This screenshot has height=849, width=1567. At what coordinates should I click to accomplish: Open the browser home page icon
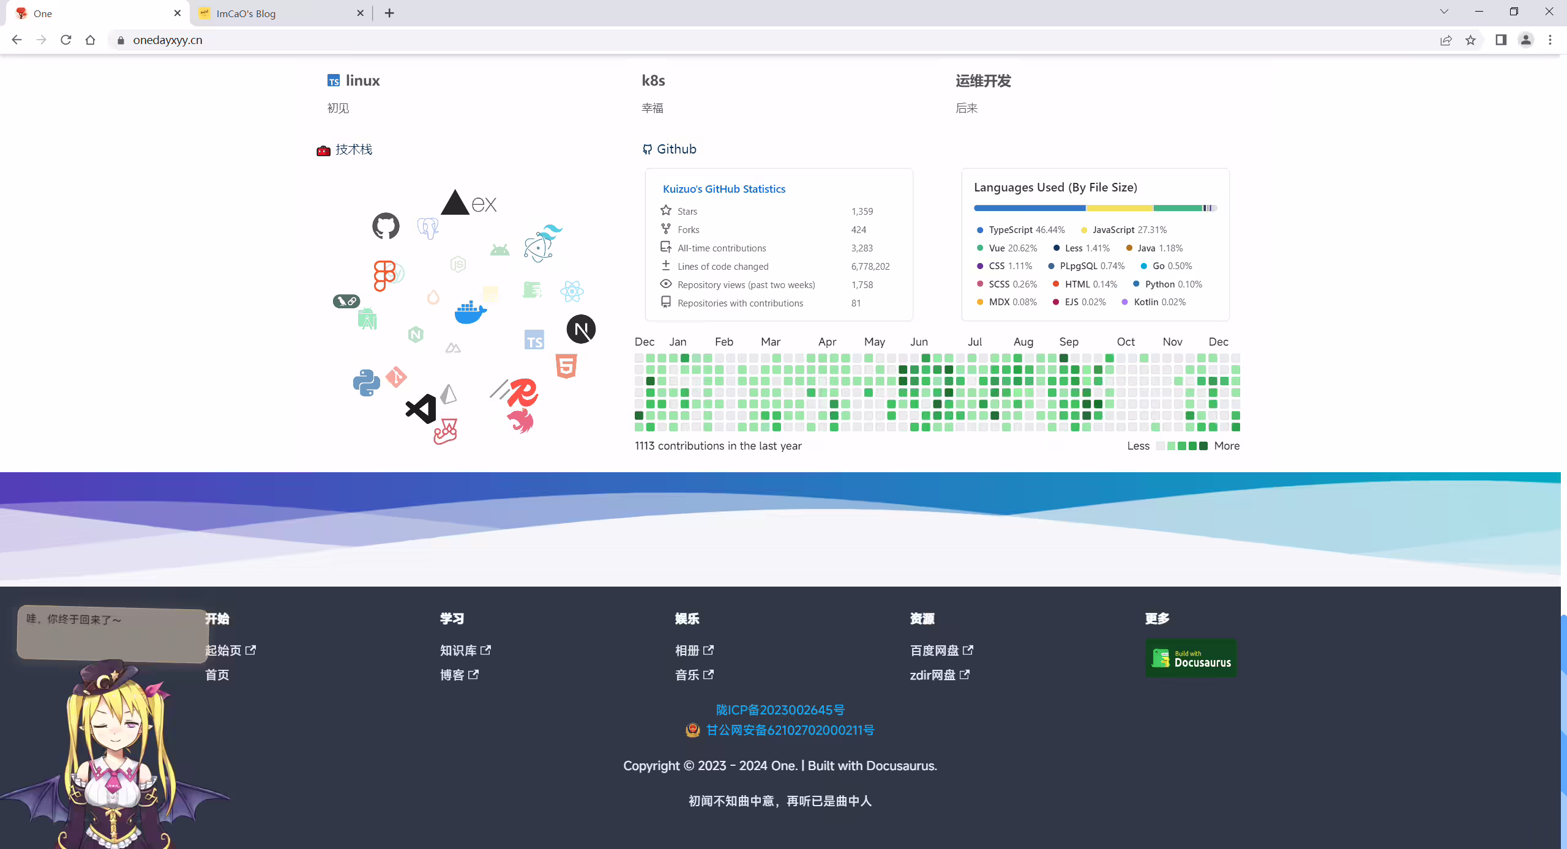click(x=90, y=40)
